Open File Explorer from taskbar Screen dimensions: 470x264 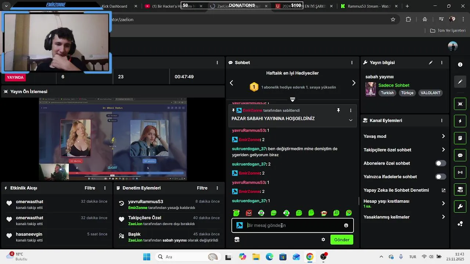click(x=256, y=257)
